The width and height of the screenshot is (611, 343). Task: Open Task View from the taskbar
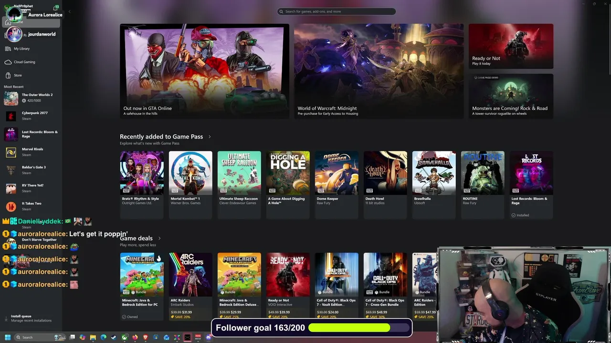pyautogui.click(x=72, y=337)
